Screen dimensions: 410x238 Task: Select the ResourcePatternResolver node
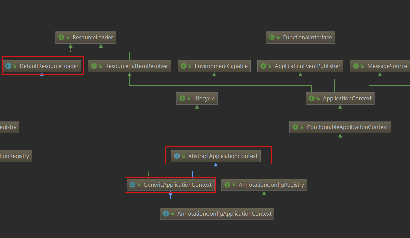tap(129, 66)
